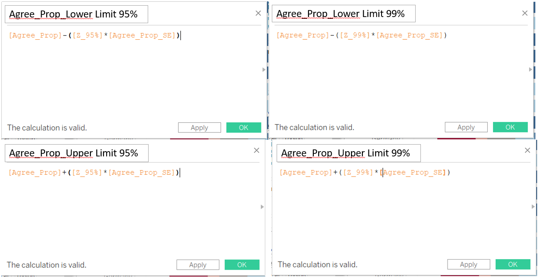Click Apply in Lower Limit 95% dialog
This screenshot has height=277, width=538.
pos(199,128)
